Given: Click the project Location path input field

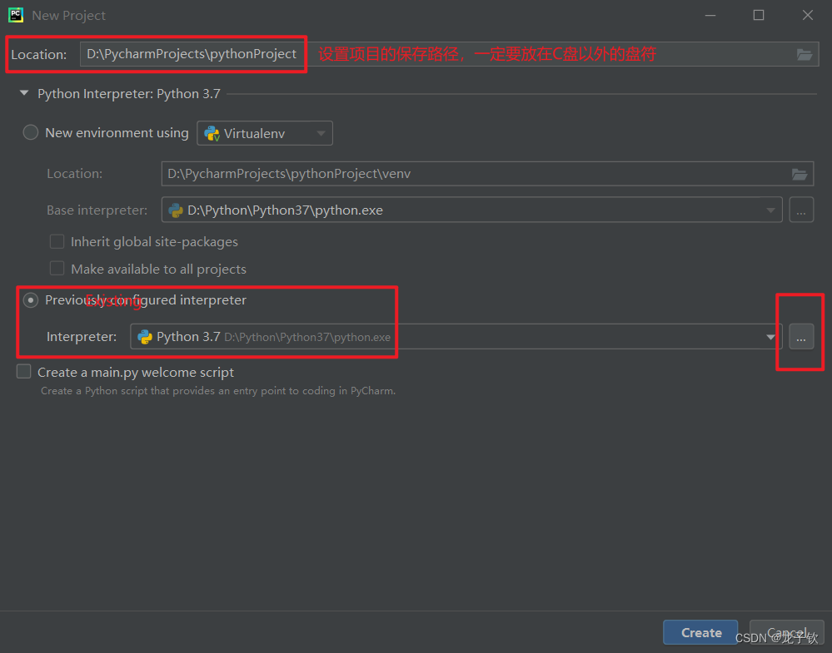Looking at the screenshot, I should coord(192,53).
